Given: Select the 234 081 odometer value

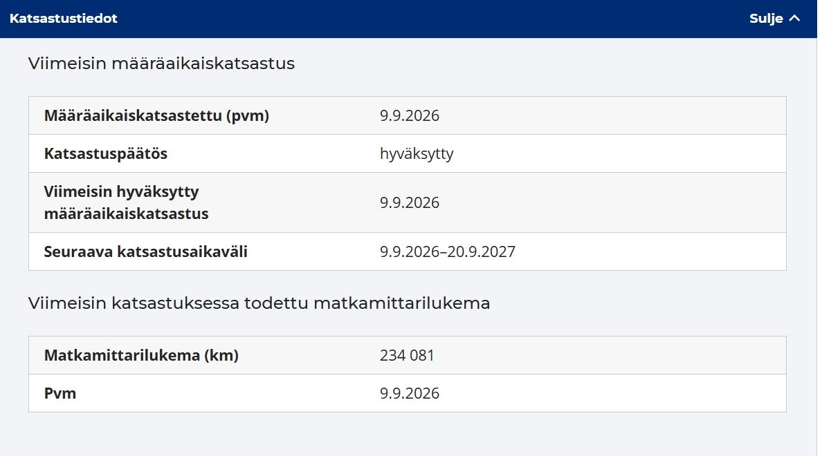Looking at the screenshot, I should 407,355.
